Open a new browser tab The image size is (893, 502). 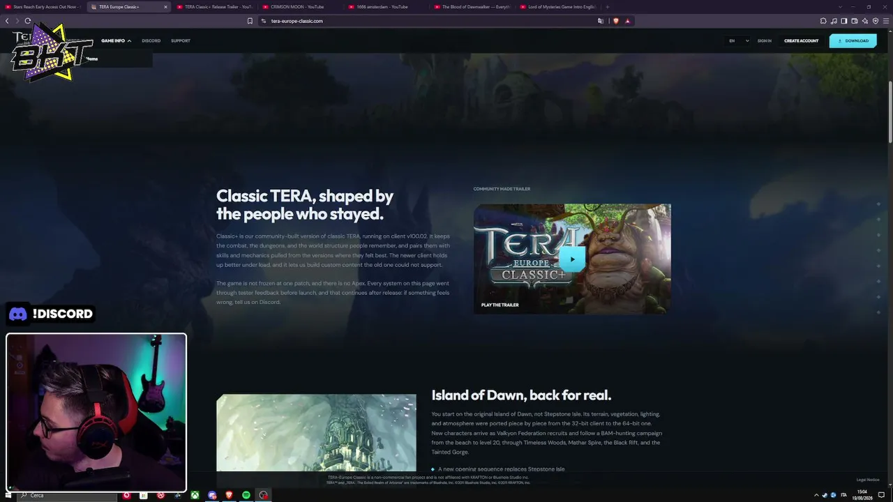607,7
